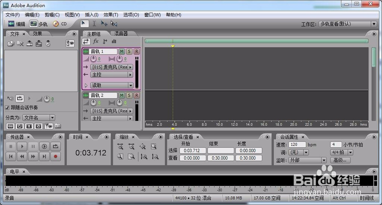Toggle loop playback in transport

click(55, 146)
